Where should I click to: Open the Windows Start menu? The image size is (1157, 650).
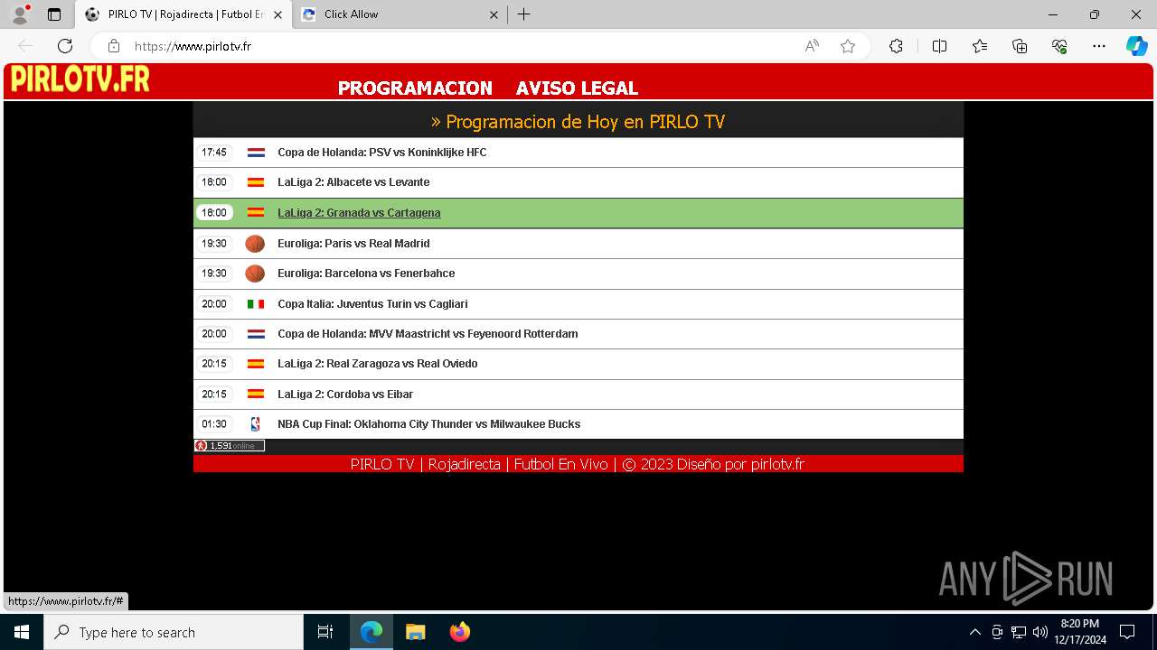pyautogui.click(x=22, y=632)
